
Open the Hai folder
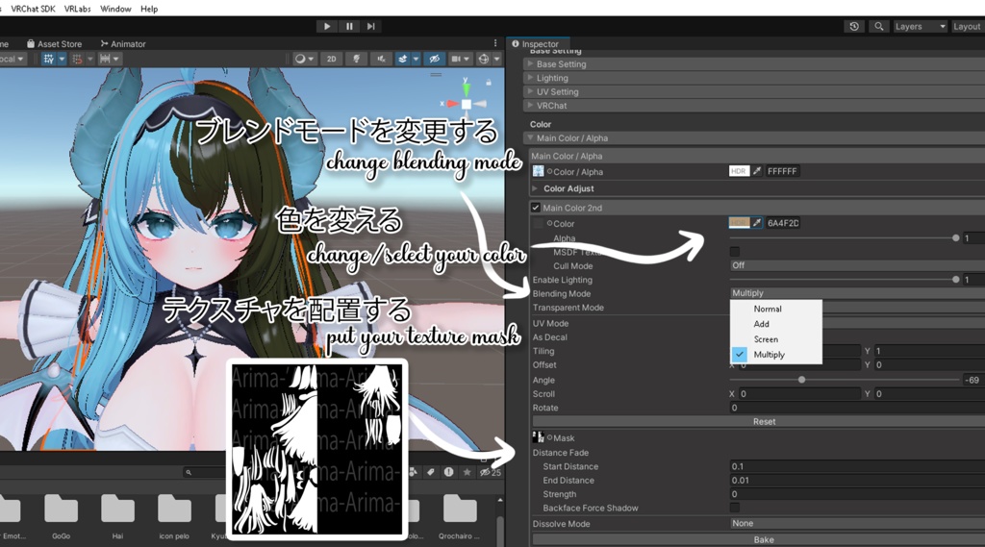pyautogui.click(x=117, y=515)
